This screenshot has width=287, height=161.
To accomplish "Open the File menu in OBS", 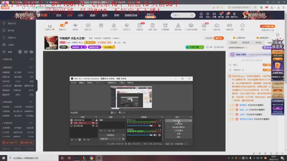I will tap(74, 83).
